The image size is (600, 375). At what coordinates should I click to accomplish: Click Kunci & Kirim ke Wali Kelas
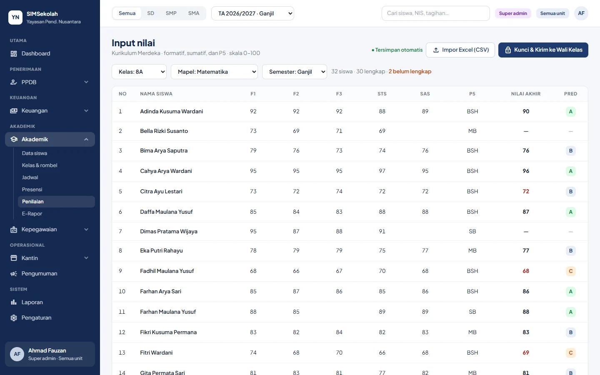[543, 50]
